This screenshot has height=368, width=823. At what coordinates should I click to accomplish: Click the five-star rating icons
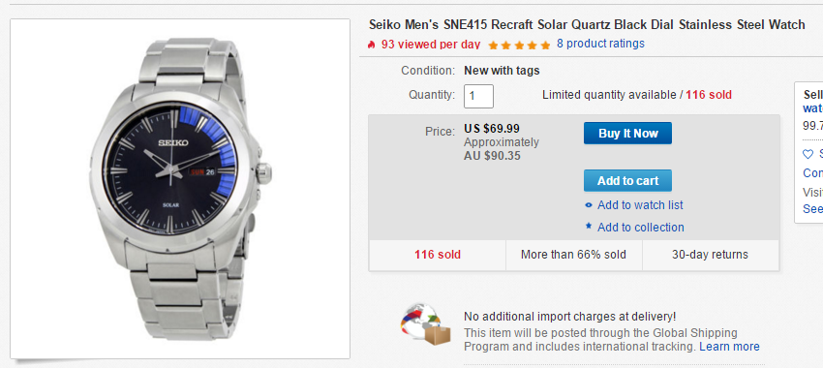519,46
